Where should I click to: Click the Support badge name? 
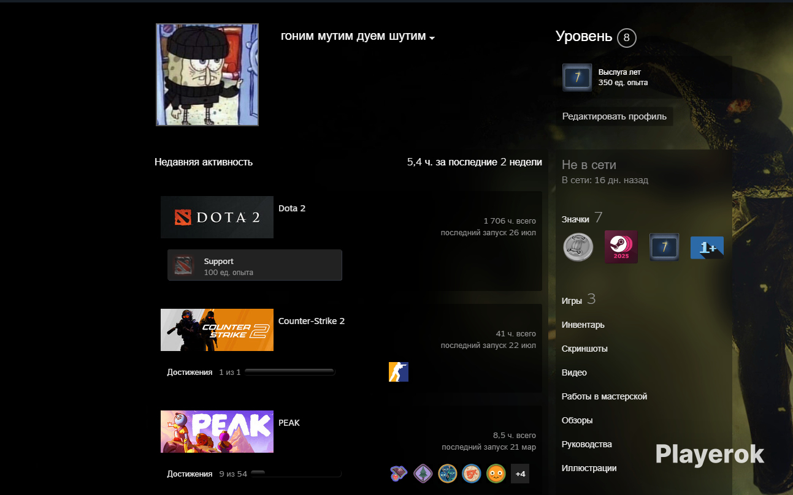[219, 262]
